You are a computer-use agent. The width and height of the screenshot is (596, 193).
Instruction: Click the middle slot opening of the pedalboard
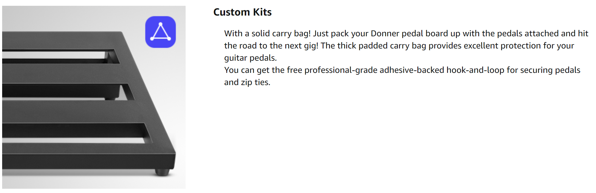click(x=66, y=91)
